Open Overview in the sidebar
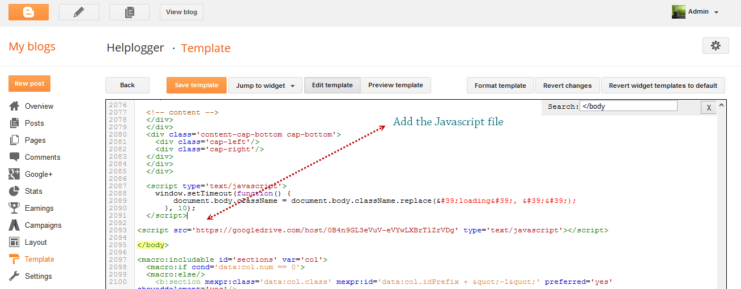Screen dimensions: 741x289 [x=39, y=106]
